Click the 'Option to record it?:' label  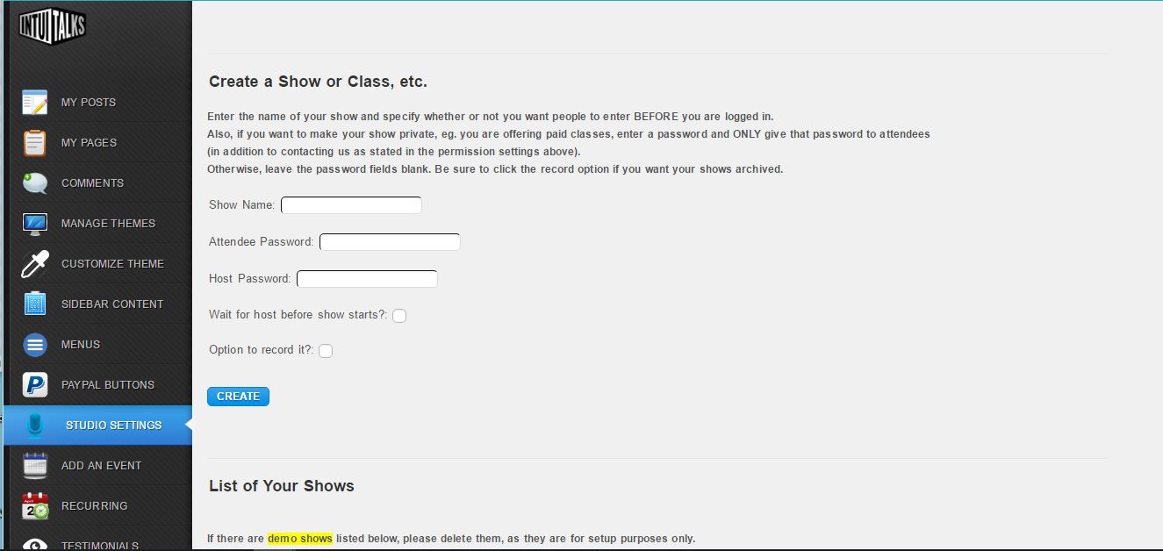[x=262, y=349]
